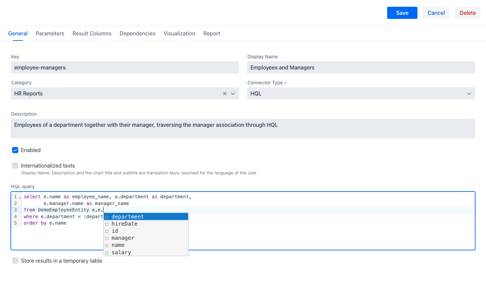Pick 'hireDate' from autocomplete list
486x290 pixels.
[146, 224]
